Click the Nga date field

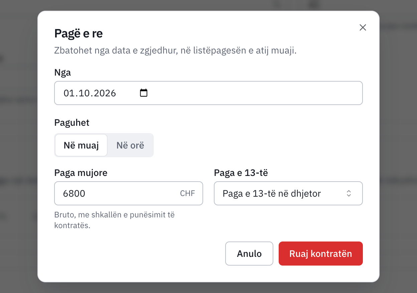click(208, 93)
